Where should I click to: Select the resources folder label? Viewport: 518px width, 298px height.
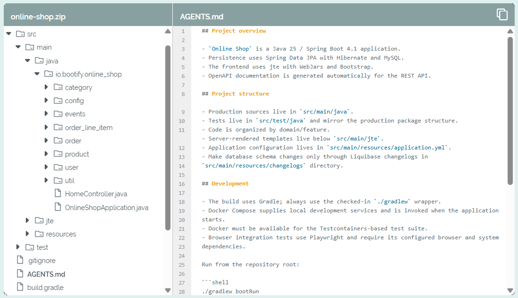tap(61, 234)
